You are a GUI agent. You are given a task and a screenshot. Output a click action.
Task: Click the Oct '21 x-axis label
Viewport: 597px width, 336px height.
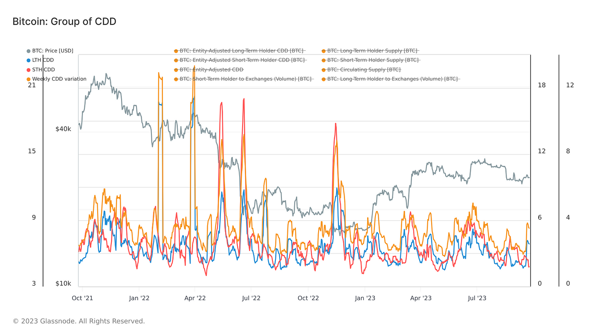(x=82, y=298)
